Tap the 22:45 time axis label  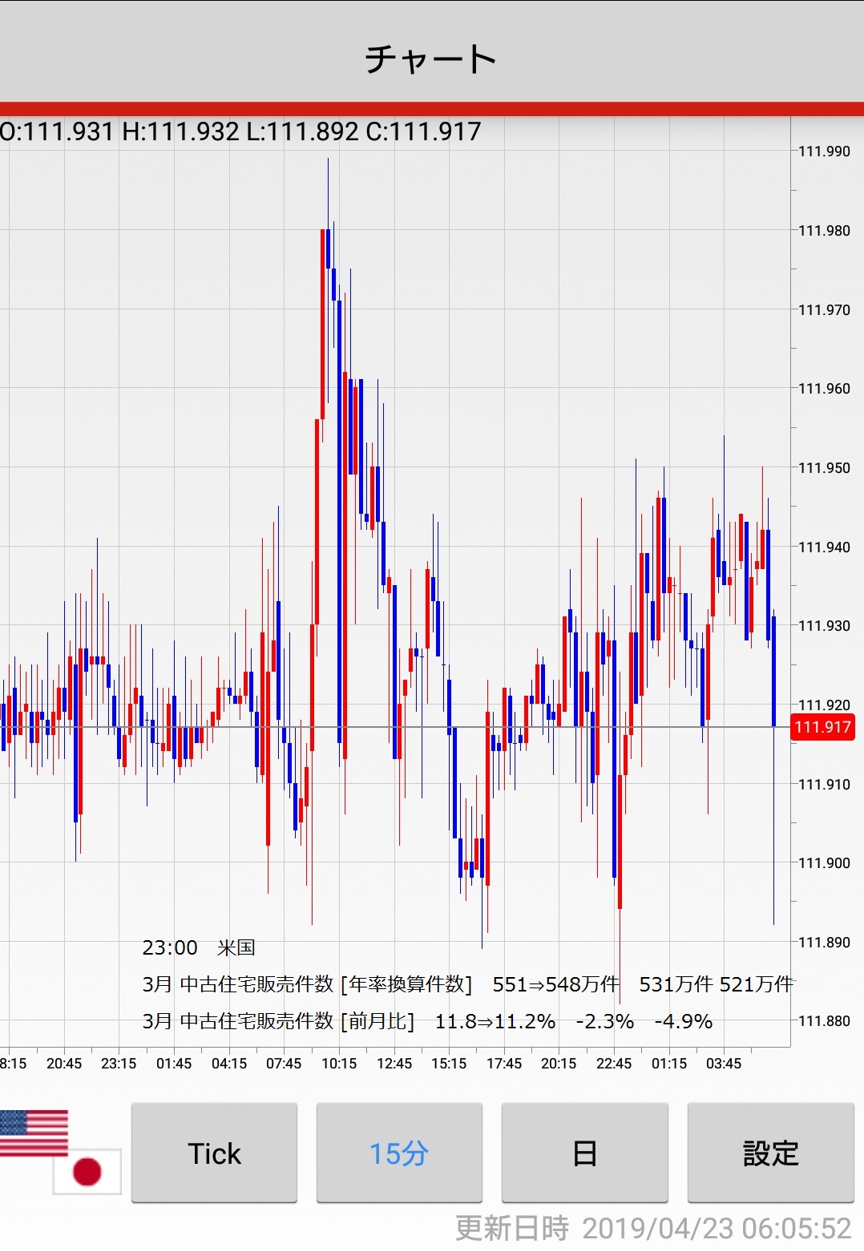614,1064
